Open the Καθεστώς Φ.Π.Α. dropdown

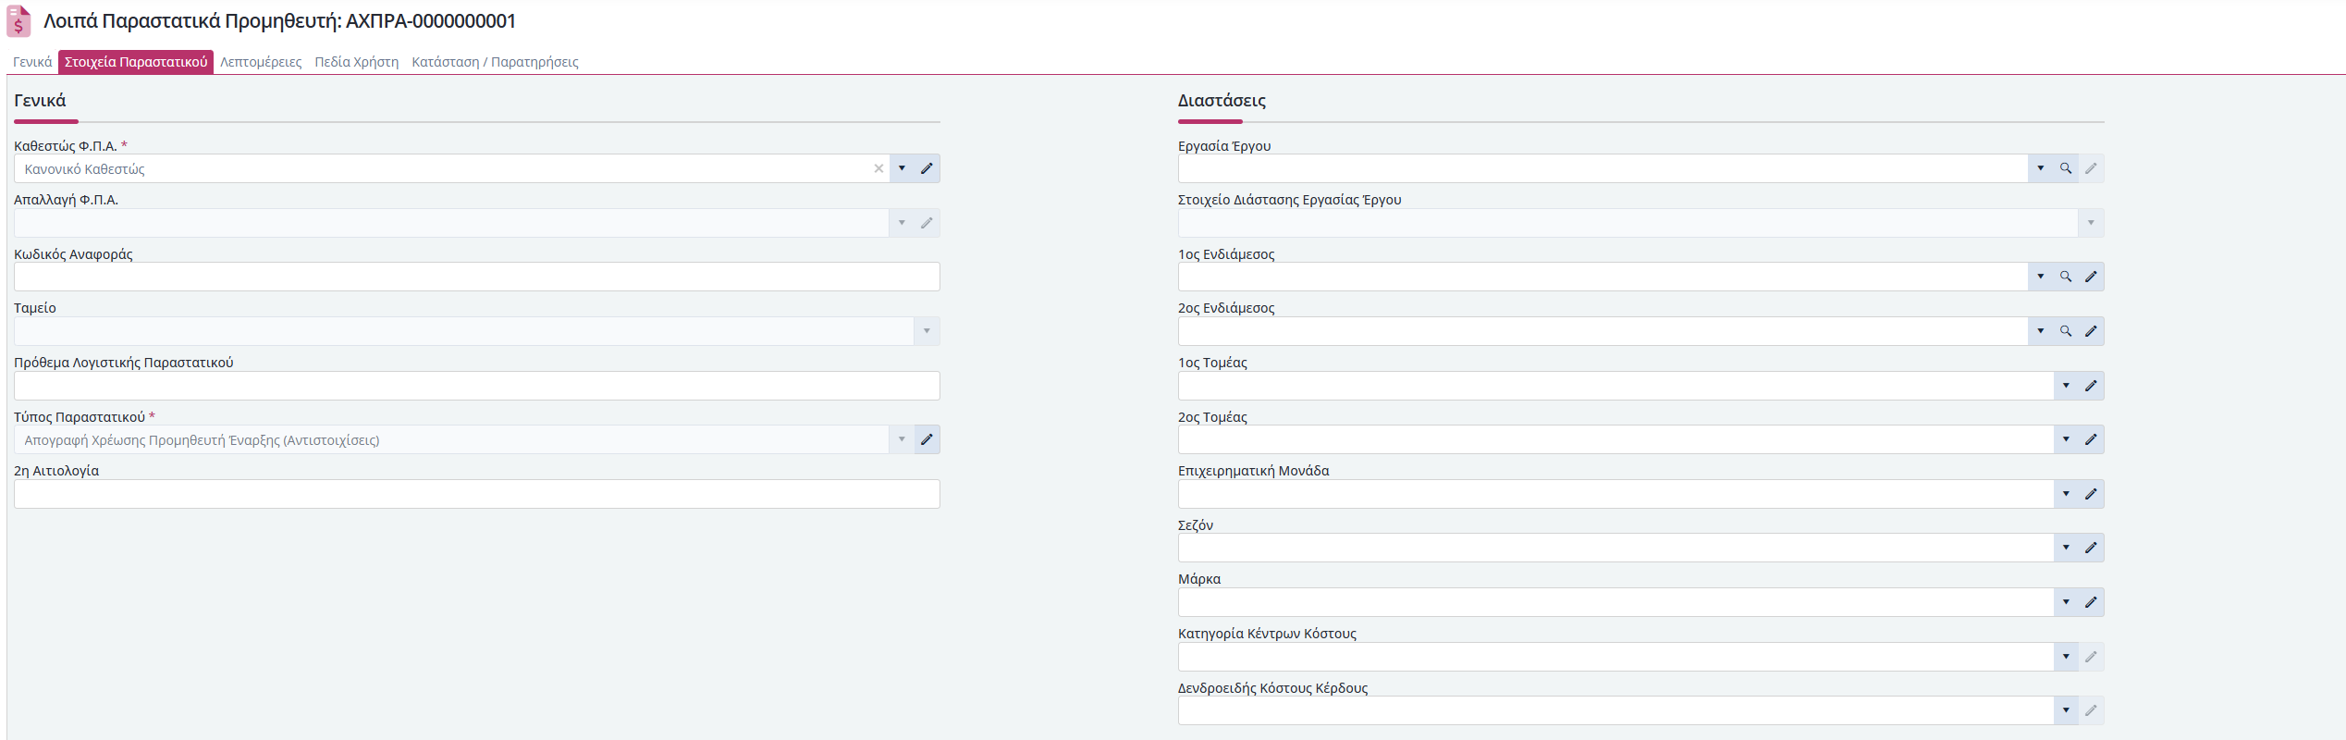click(902, 168)
